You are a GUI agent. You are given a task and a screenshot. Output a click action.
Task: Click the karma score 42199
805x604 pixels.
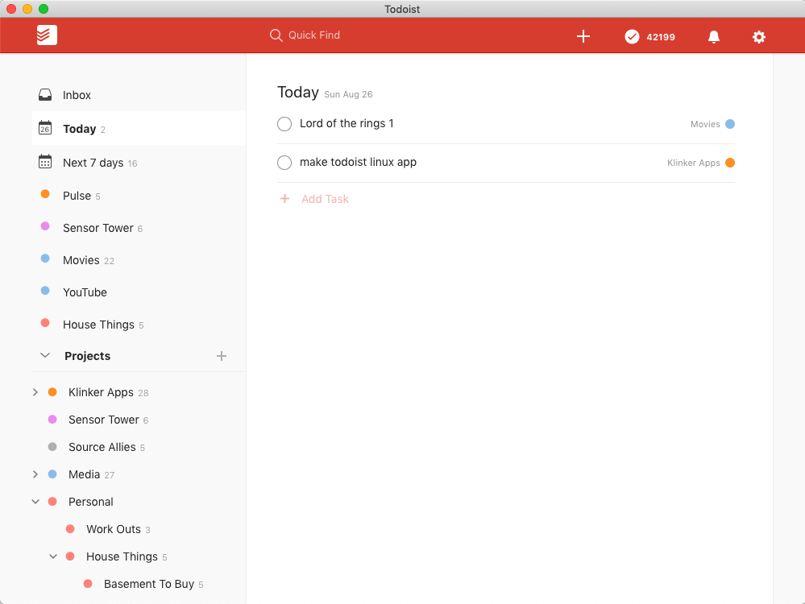point(660,37)
